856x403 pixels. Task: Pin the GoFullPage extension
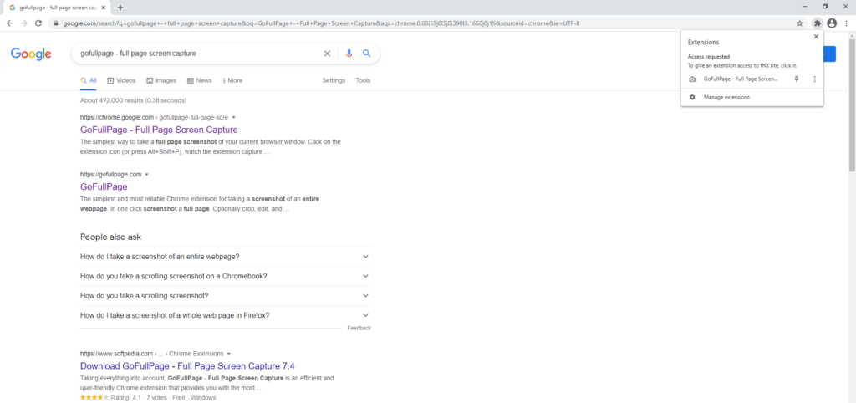click(x=797, y=79)
